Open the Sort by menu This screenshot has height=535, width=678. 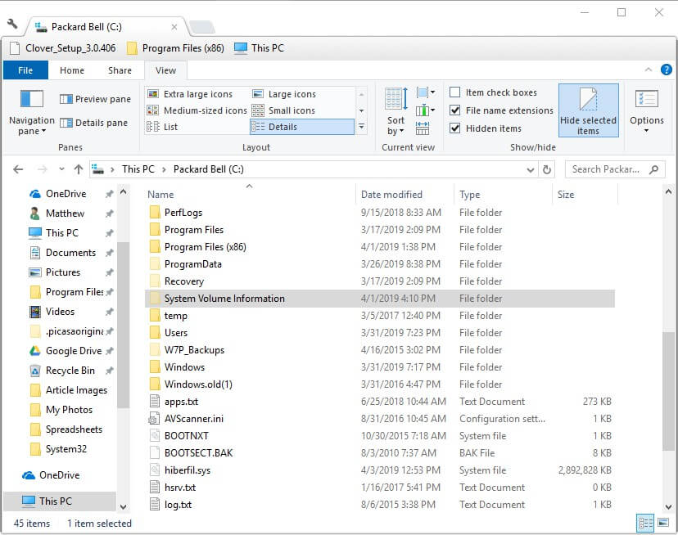tap(395, 111)
